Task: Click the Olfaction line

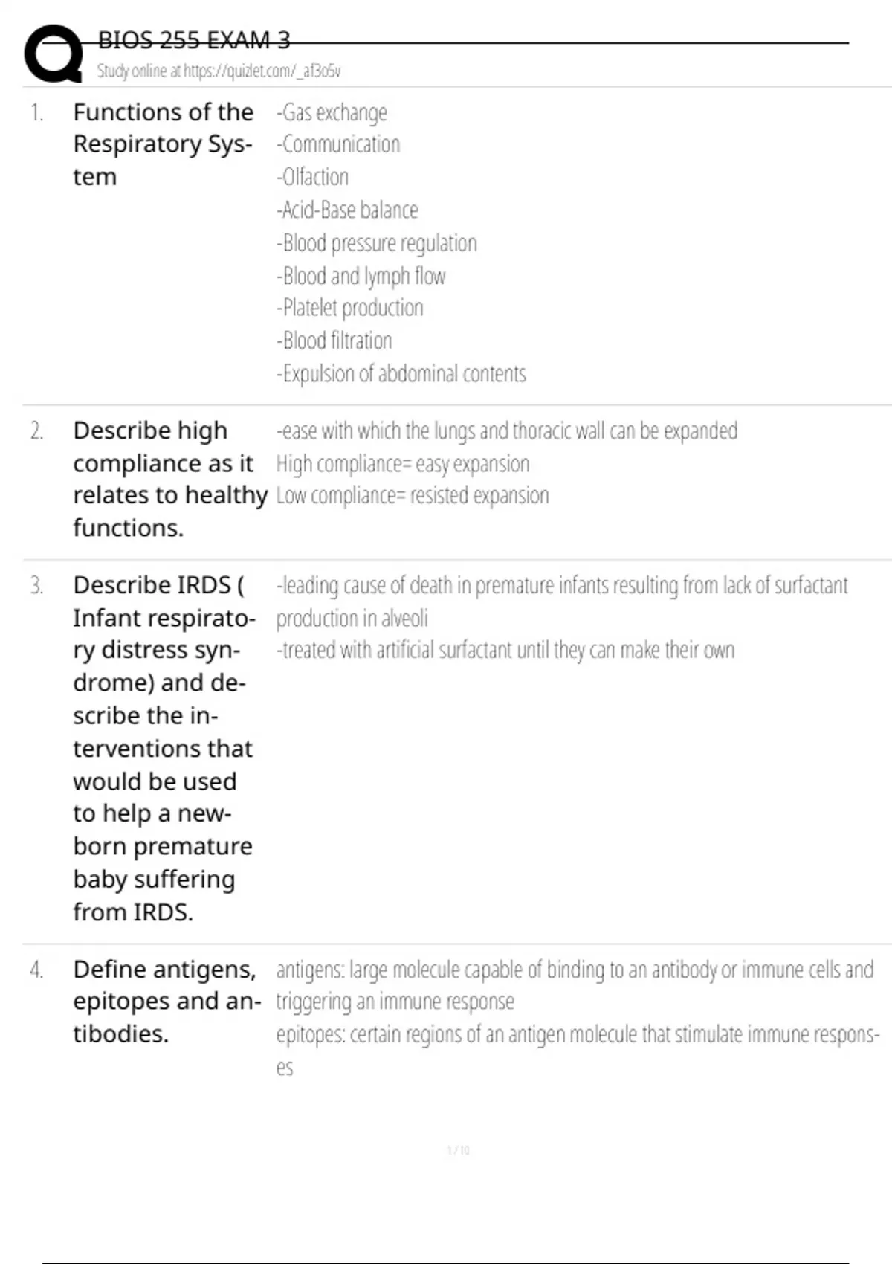Action: 312,177
